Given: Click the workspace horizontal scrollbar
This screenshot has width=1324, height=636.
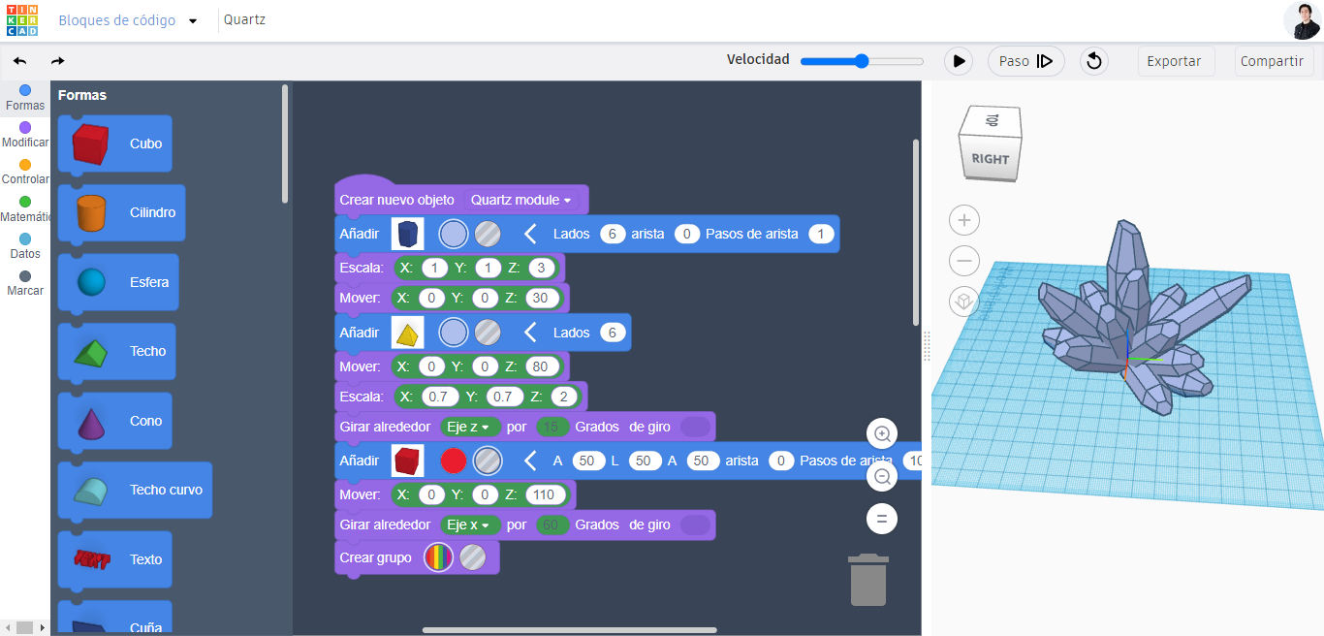Looking at the screenshot, I should (x=569, y=630).
